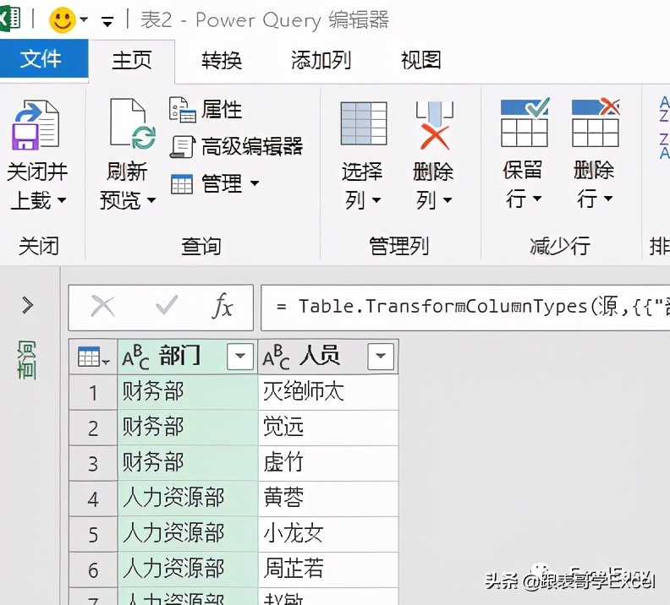Click the fx function icon
Image resolution: width=670 pixels, height=605 pixels.
point(222,306)
